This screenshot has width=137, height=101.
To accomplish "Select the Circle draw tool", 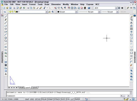I will (6, 38).
